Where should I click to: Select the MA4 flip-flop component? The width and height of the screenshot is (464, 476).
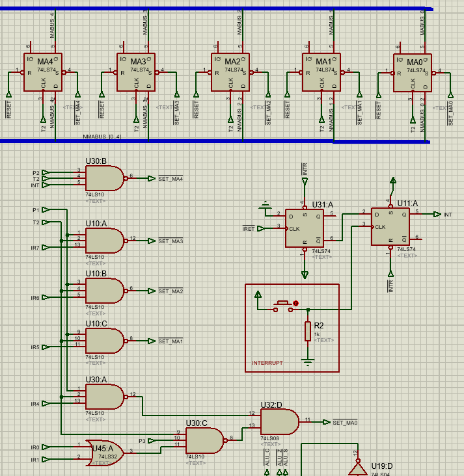(x=43, y=72)
